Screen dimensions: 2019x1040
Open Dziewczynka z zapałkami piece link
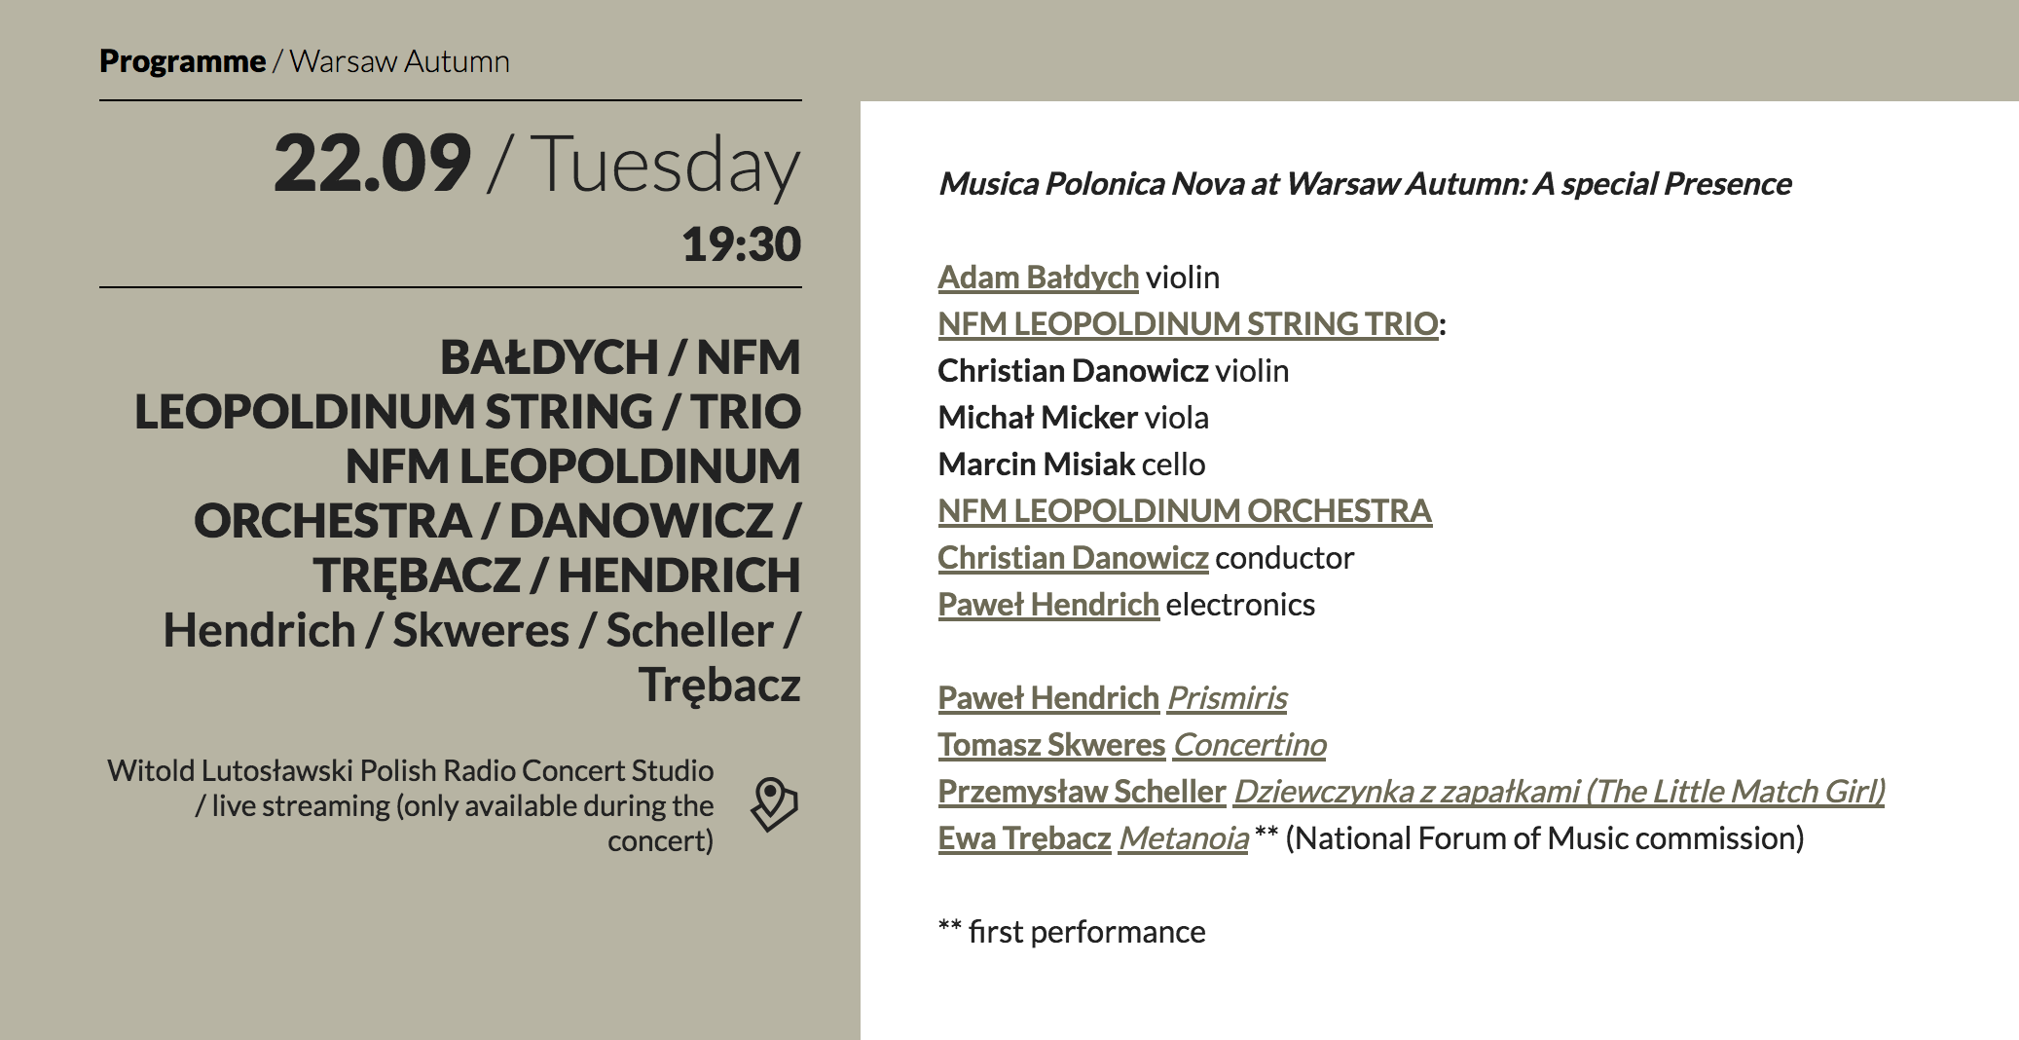tap(1560, 792)
